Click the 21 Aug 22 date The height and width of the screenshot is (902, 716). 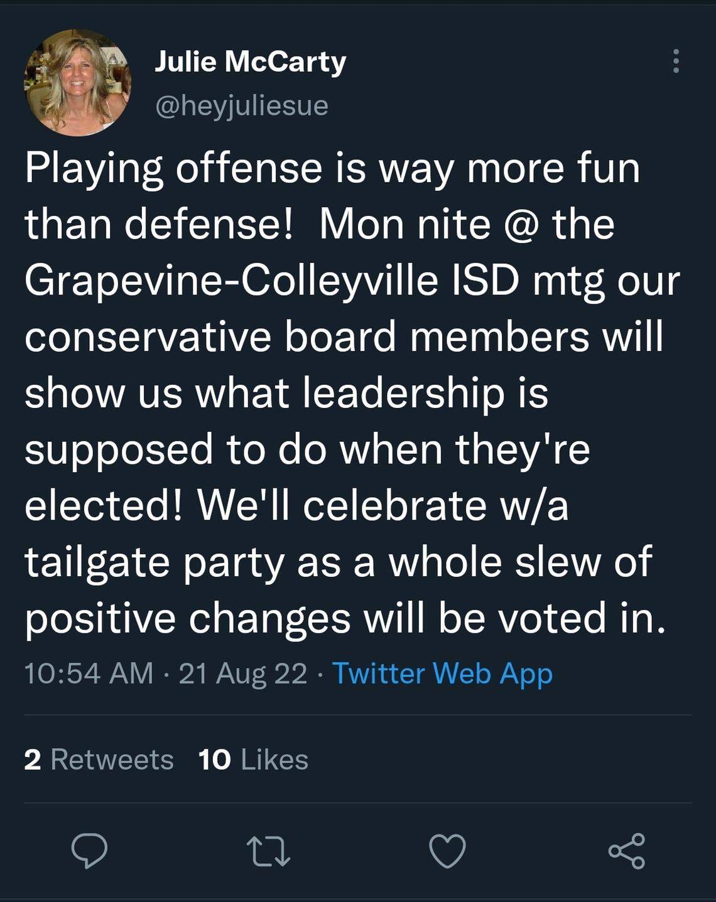[x=243, y=673]
